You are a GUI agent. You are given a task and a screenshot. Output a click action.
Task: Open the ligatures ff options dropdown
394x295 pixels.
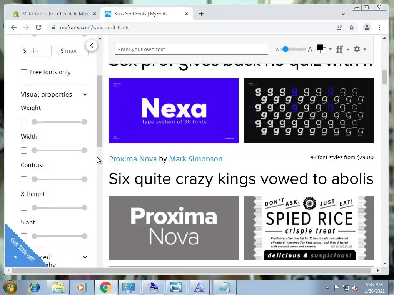[x=342, y=49]
